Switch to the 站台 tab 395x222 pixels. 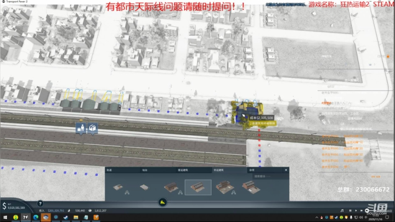click(158, 170)
